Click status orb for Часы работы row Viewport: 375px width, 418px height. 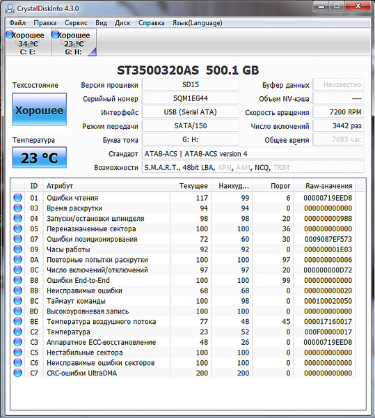coord(18,249)
